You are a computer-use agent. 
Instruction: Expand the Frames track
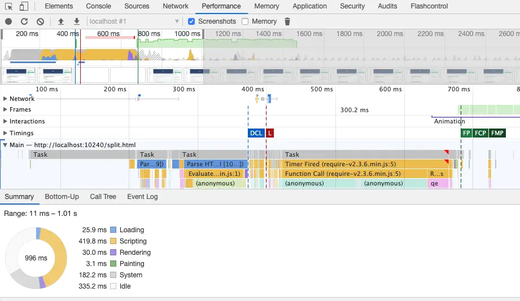(5, 109)
